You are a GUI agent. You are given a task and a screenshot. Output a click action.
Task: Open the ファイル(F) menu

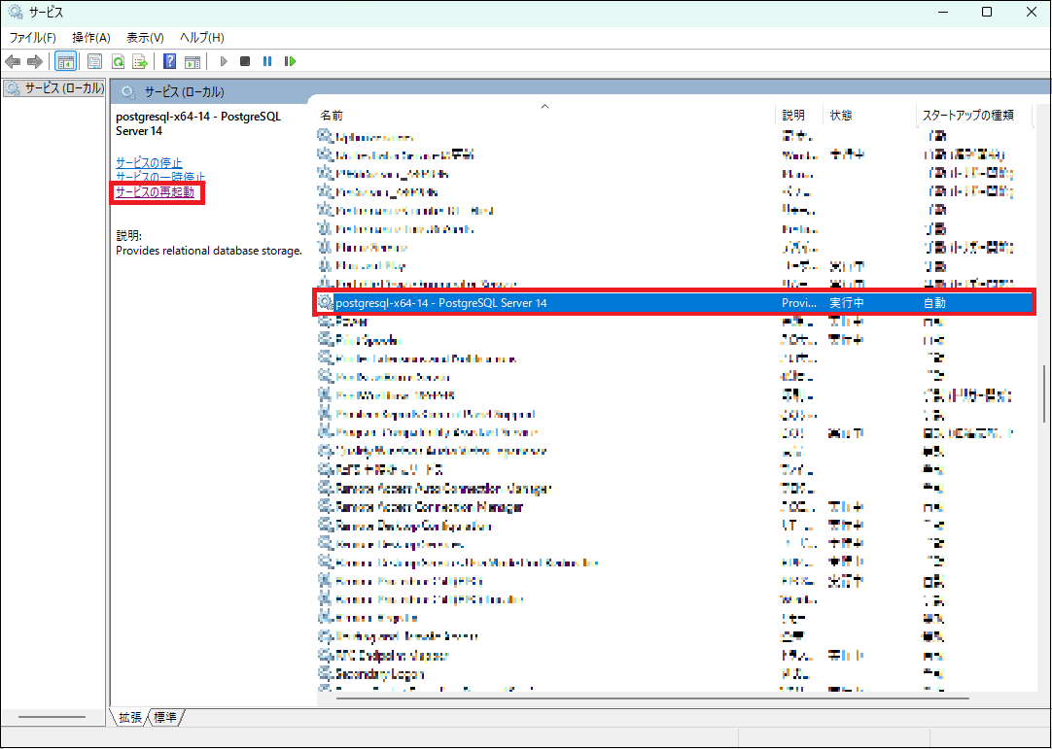(32, 37)
